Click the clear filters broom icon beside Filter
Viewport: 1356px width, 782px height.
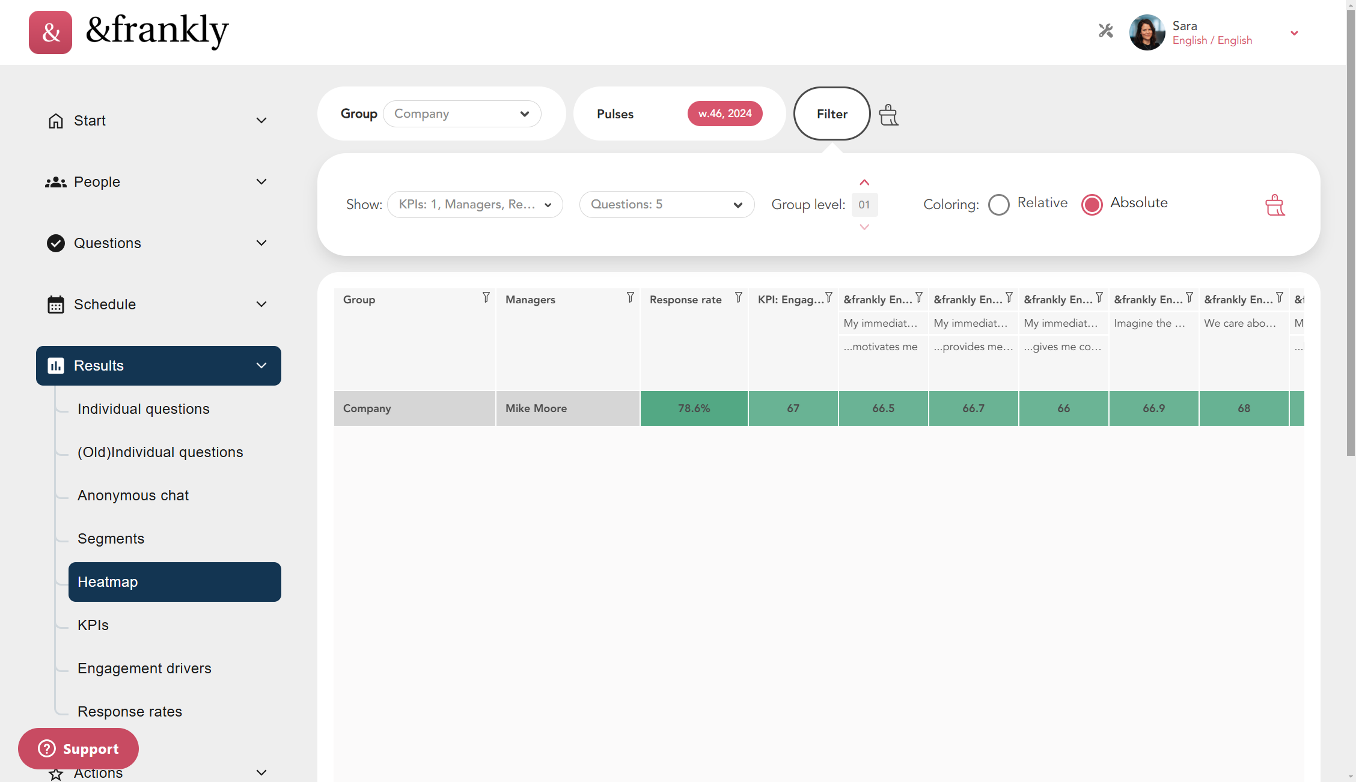(x=888, y=114)
